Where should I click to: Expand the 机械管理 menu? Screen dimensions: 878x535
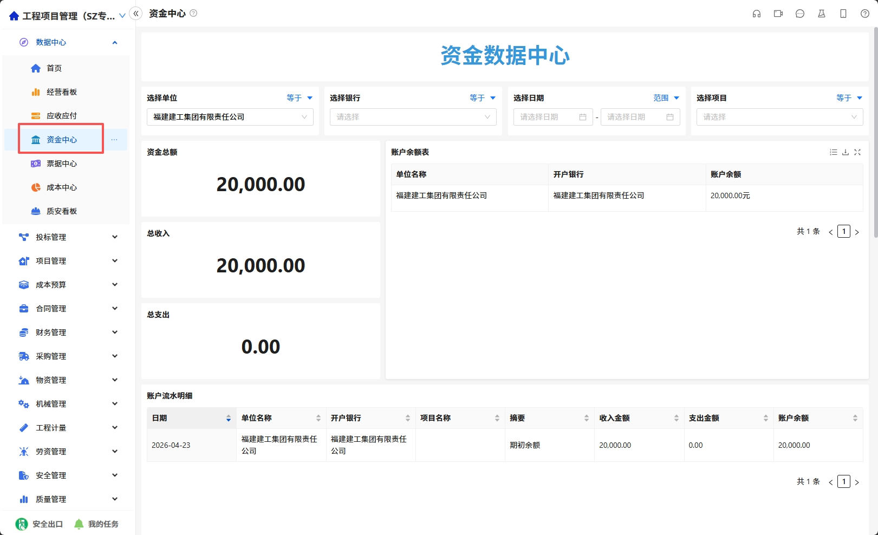coord(115,404)
